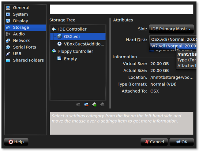Select Floppy Controller in storage tree
This screenshot has width=199, height=151.
(x=78, y=51)
